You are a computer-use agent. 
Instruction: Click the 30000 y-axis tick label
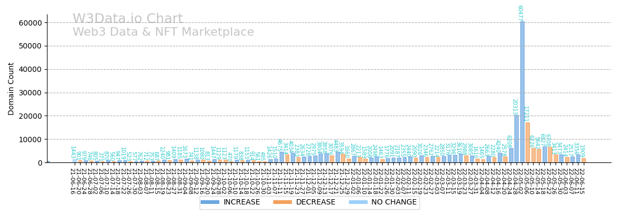[29, 93]
